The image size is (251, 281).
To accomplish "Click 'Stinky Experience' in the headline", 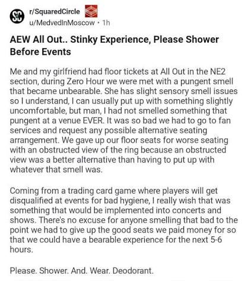I will [x=109, y=39].
